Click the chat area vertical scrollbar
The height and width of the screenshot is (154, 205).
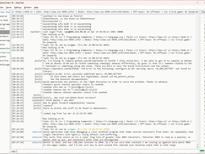[197, 80]
